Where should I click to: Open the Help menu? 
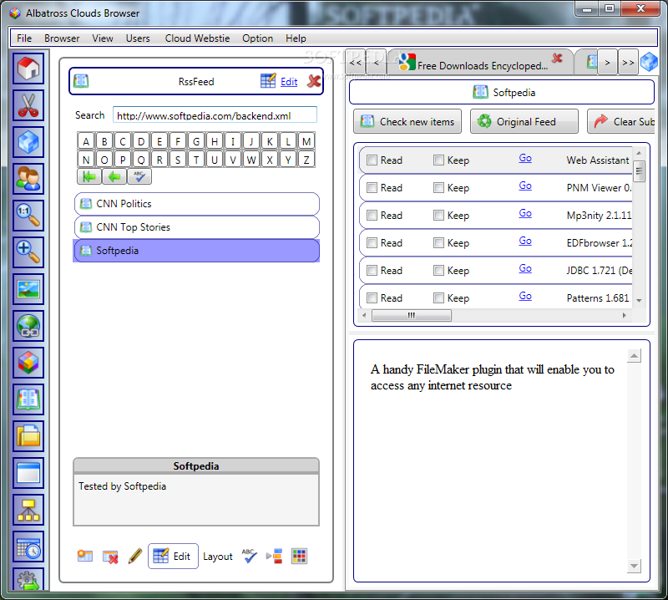pos(296,38)
